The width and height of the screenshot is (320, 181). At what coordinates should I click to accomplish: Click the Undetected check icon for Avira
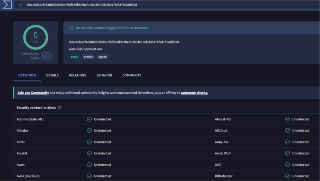pos(89,176)
